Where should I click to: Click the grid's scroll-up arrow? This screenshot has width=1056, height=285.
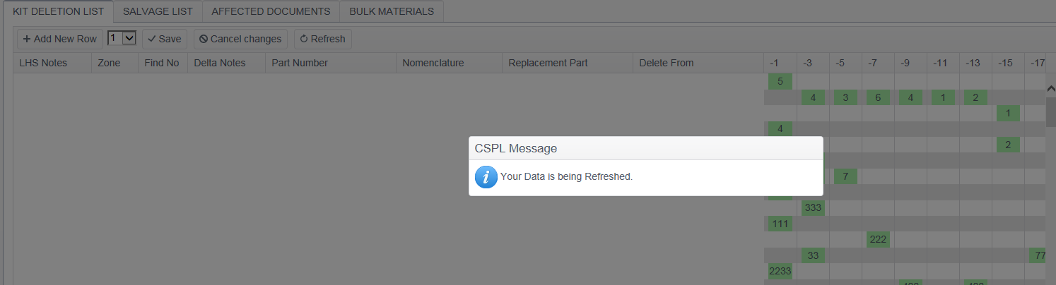1050,88
